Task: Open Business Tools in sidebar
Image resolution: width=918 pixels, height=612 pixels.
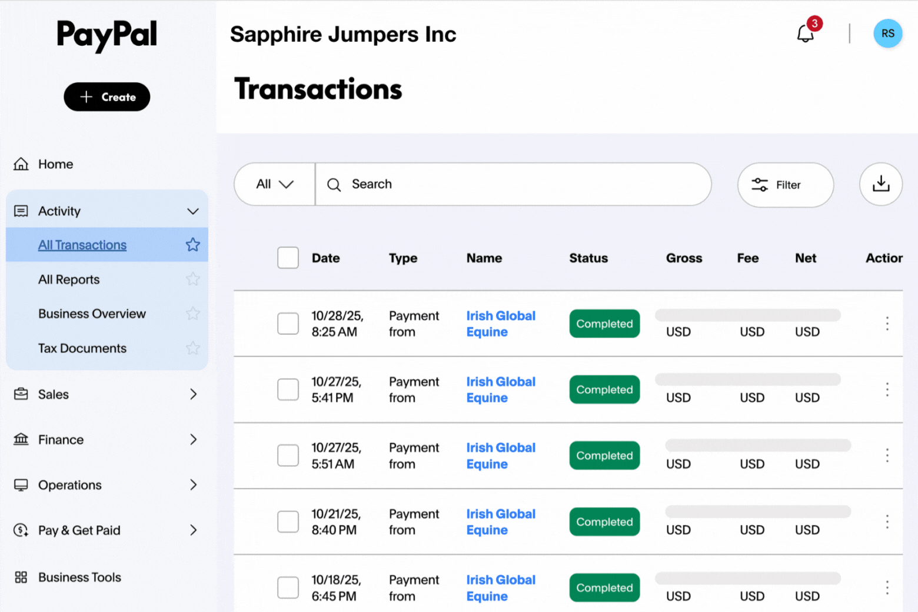Action: coord(79,577)
